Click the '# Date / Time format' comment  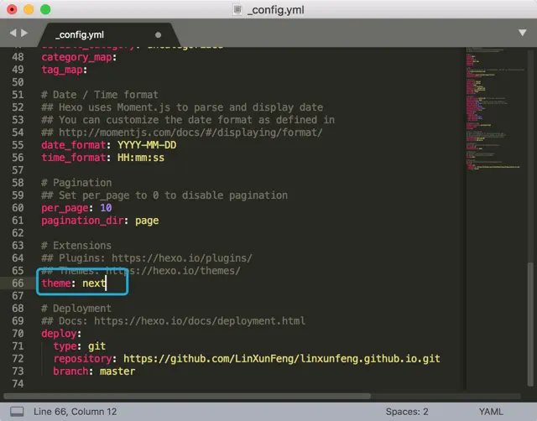point(100,95)
